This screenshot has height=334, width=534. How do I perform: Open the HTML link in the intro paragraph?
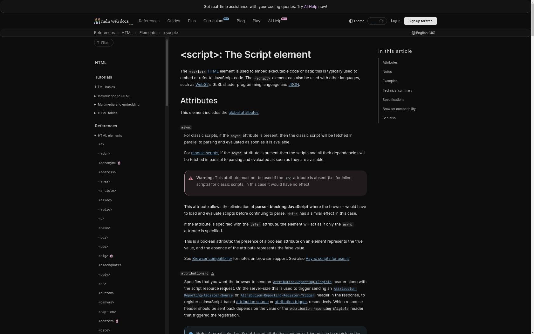213,71
